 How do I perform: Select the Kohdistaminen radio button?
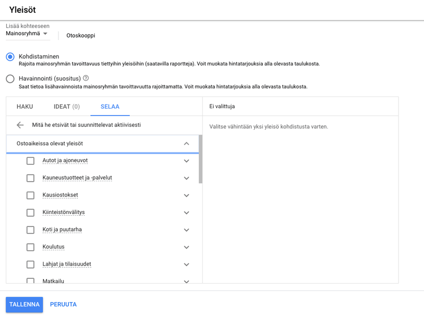9,56
